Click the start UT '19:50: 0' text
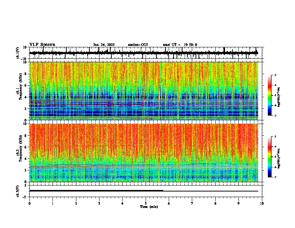 pos(190,45)
